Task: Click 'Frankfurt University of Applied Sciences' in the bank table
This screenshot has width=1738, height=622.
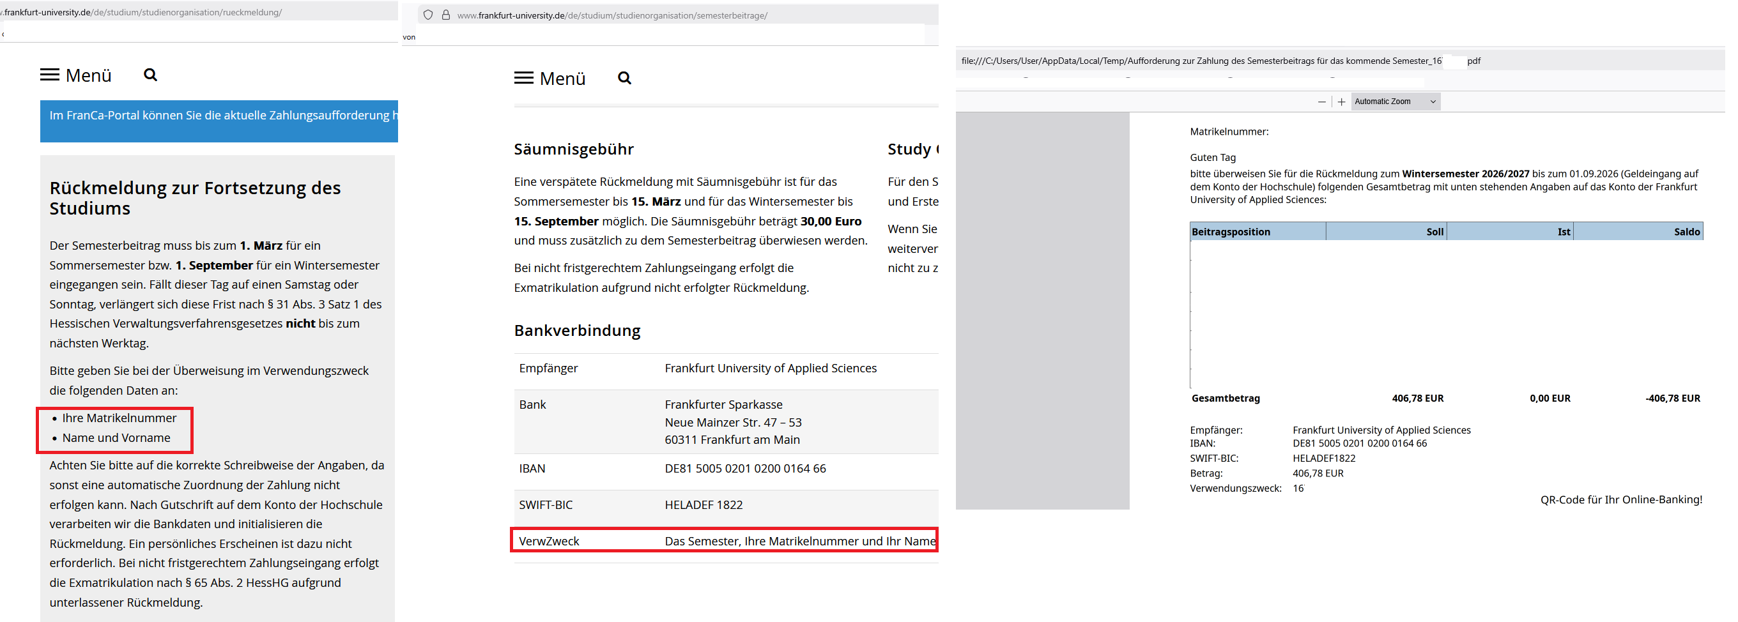Action: 771,368
